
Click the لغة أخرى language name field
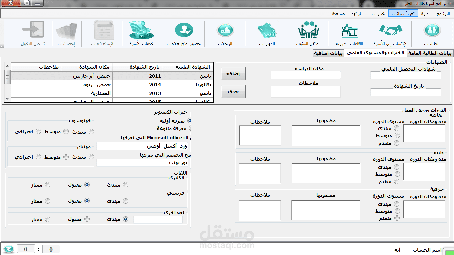(x=158, y=219)
